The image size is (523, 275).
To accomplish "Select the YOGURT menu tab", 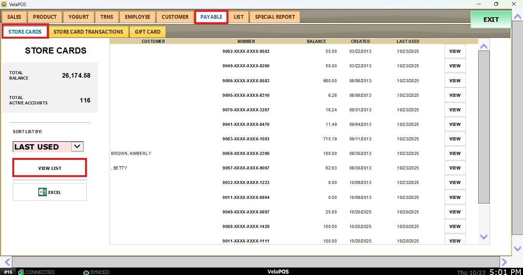I will (x=79, y=17).
